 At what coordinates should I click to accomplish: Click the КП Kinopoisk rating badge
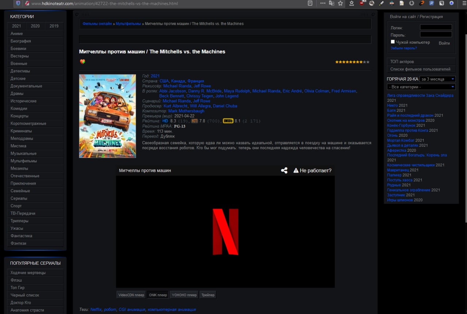click(x=194, y=121)
